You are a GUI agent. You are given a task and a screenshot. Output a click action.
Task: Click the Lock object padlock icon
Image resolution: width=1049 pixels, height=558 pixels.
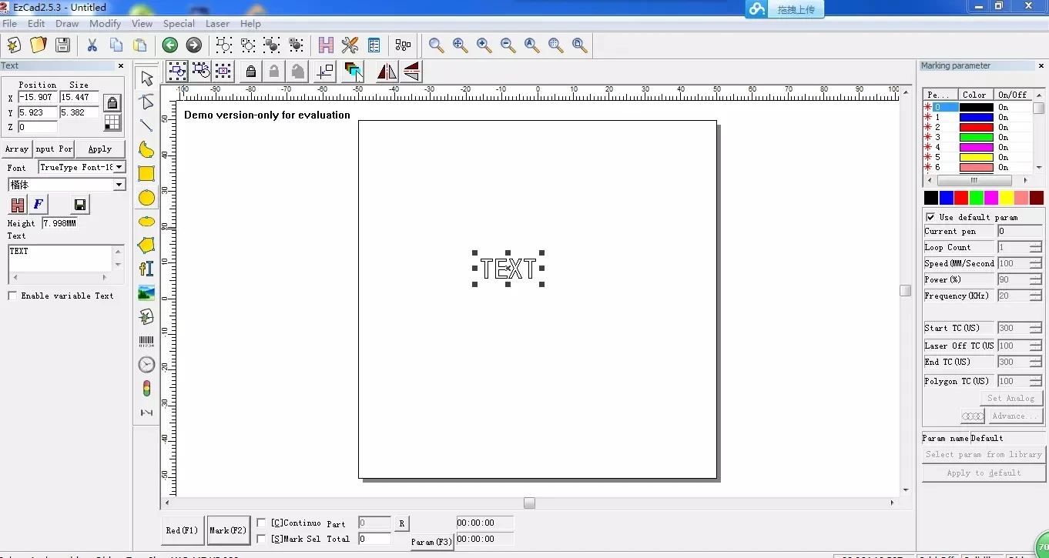[250, 72]
